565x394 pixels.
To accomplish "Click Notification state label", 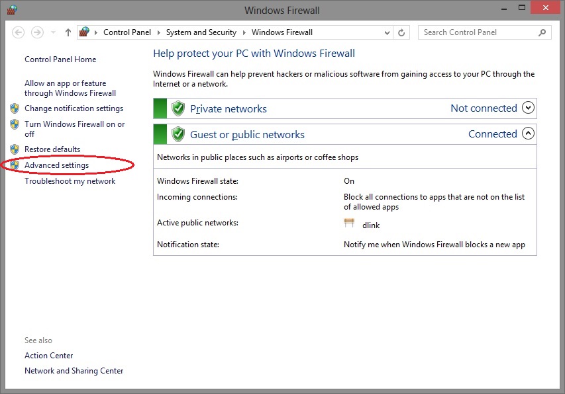I will (187, 245).
